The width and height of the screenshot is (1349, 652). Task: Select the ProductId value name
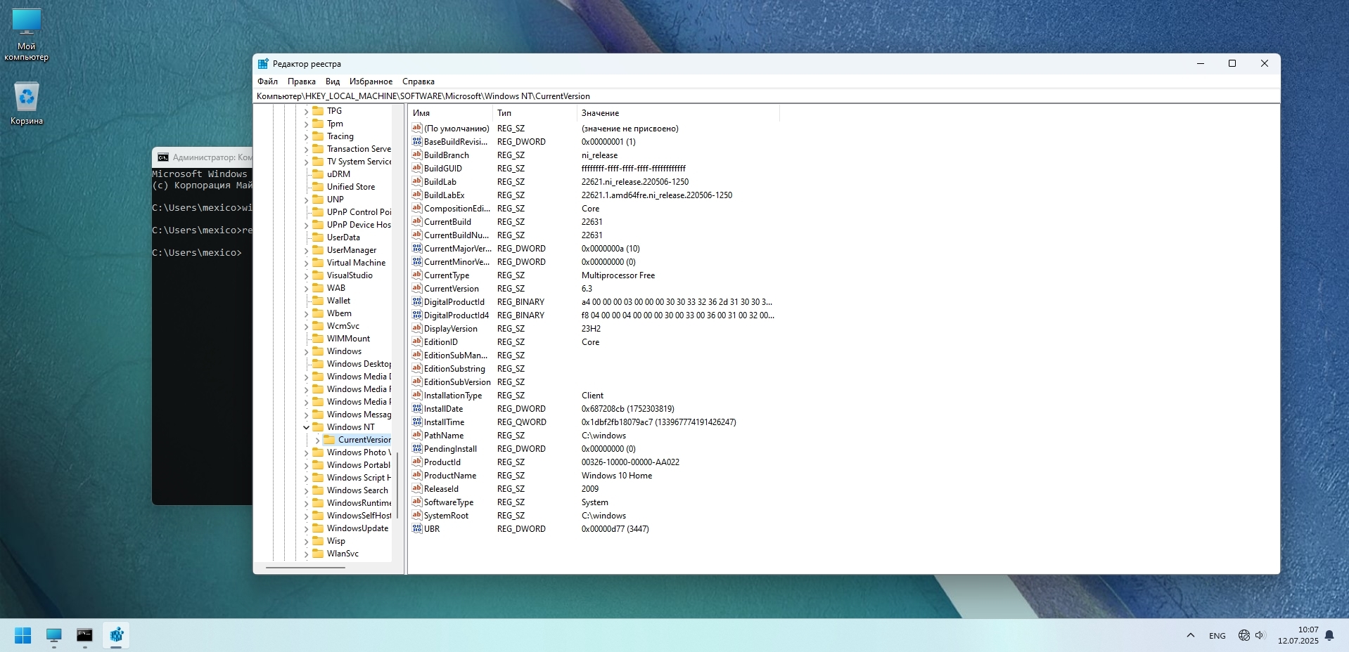tap(442, 462)
